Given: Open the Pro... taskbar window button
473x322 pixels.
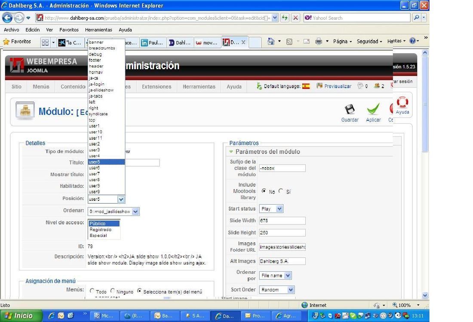Looking at the screenshot, I should (x=255, y=316).
